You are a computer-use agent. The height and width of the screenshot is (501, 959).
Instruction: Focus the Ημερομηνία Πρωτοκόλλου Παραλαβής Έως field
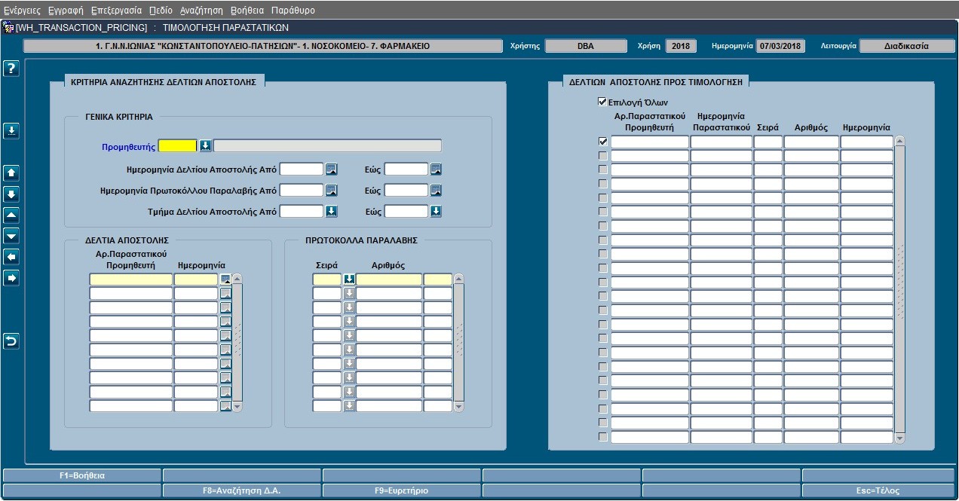coord(406,191)
